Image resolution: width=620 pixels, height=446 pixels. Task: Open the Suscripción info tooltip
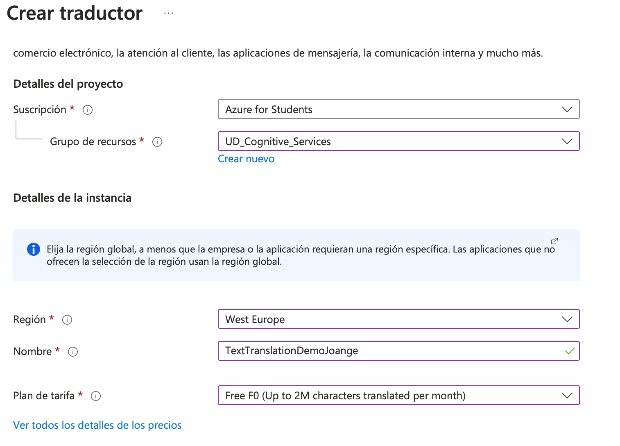[88, 109]
